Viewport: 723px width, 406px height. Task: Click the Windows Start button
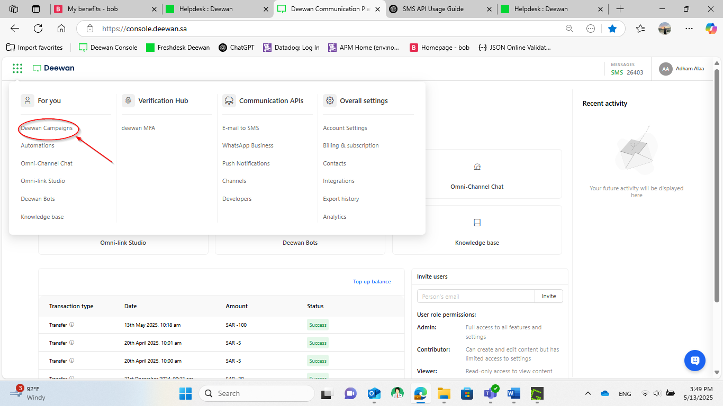185,393
